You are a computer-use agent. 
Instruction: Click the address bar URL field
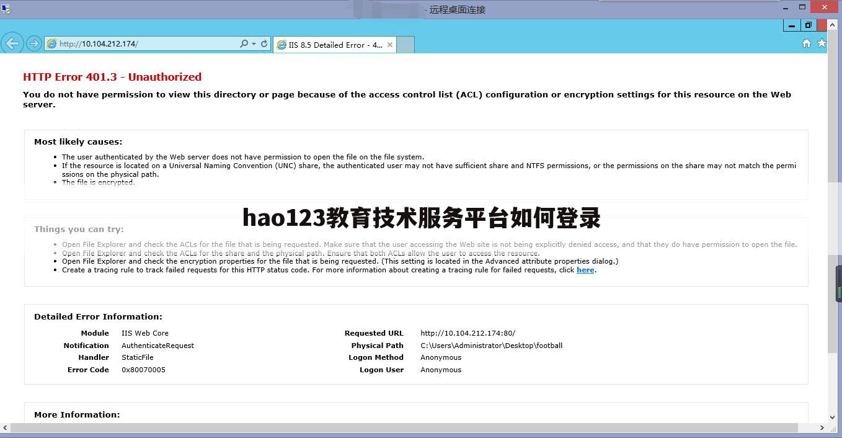click(x=149, y=44)
